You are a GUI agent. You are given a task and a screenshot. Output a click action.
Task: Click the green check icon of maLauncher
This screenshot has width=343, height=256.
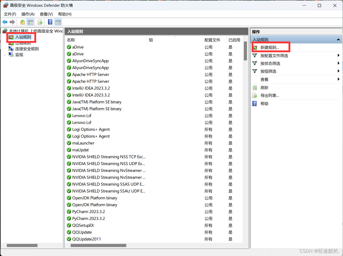69,143
